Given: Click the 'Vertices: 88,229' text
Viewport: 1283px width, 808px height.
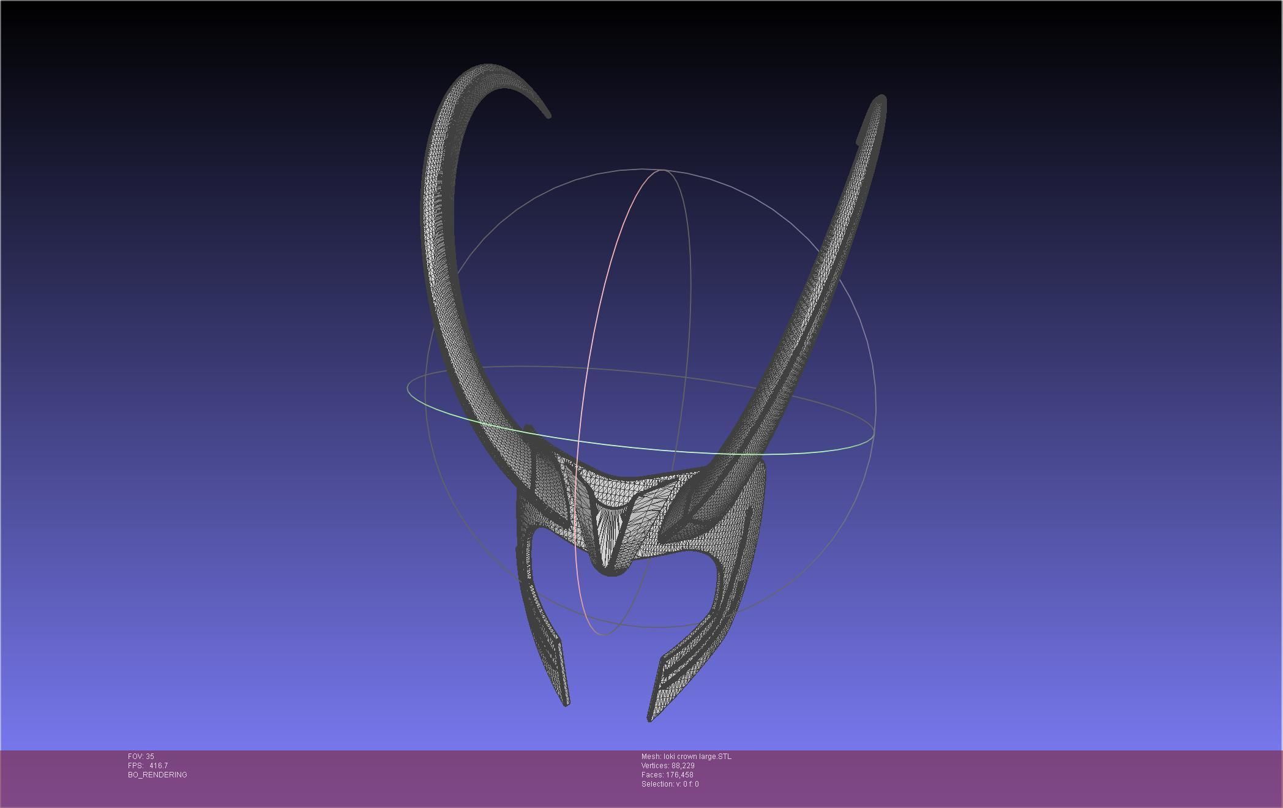Looking at the screenshot, I should [668, 766].
